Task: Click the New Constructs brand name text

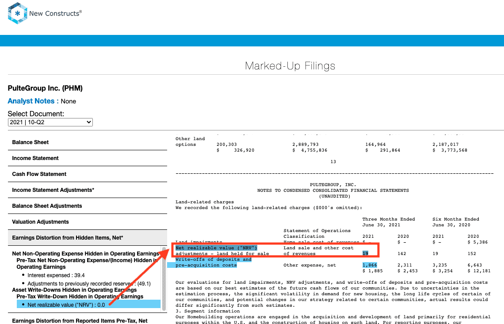Action: (55, 14)
